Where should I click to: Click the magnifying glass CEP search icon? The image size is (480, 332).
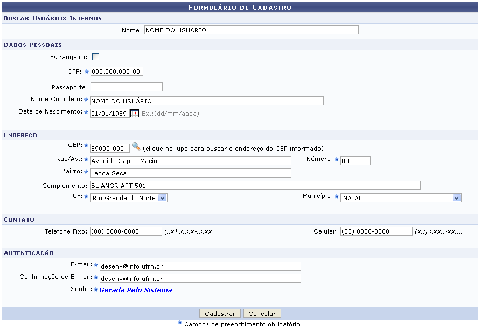pos(136,146)
